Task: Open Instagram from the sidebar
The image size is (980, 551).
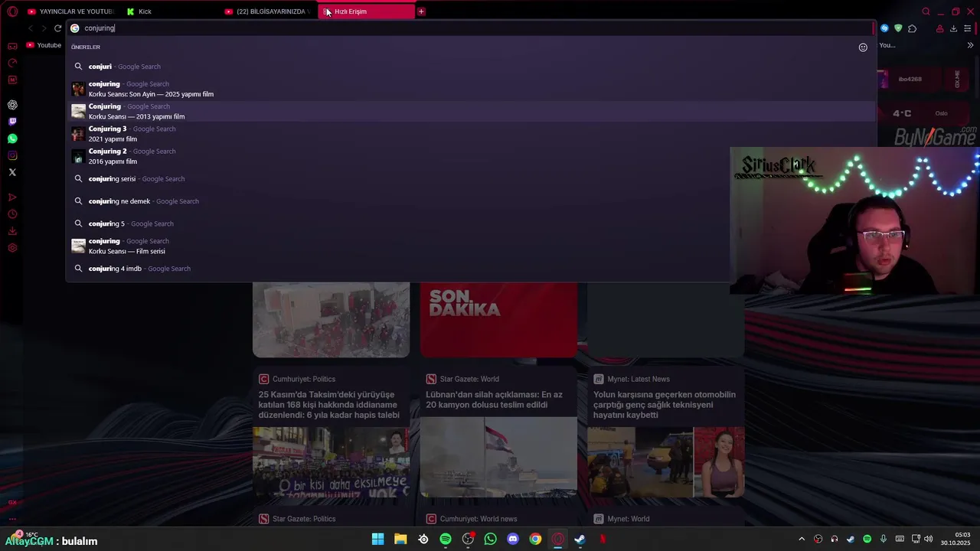Action: click(12, 155)
